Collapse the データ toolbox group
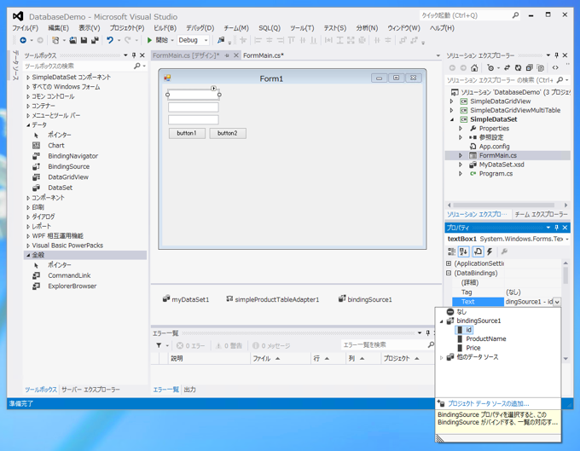 pyautogui.click(x=28, y=125)
